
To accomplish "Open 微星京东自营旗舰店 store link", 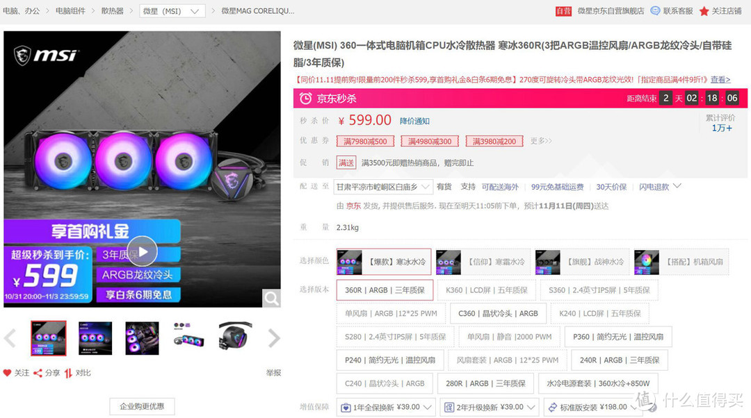I will point(611,10).
